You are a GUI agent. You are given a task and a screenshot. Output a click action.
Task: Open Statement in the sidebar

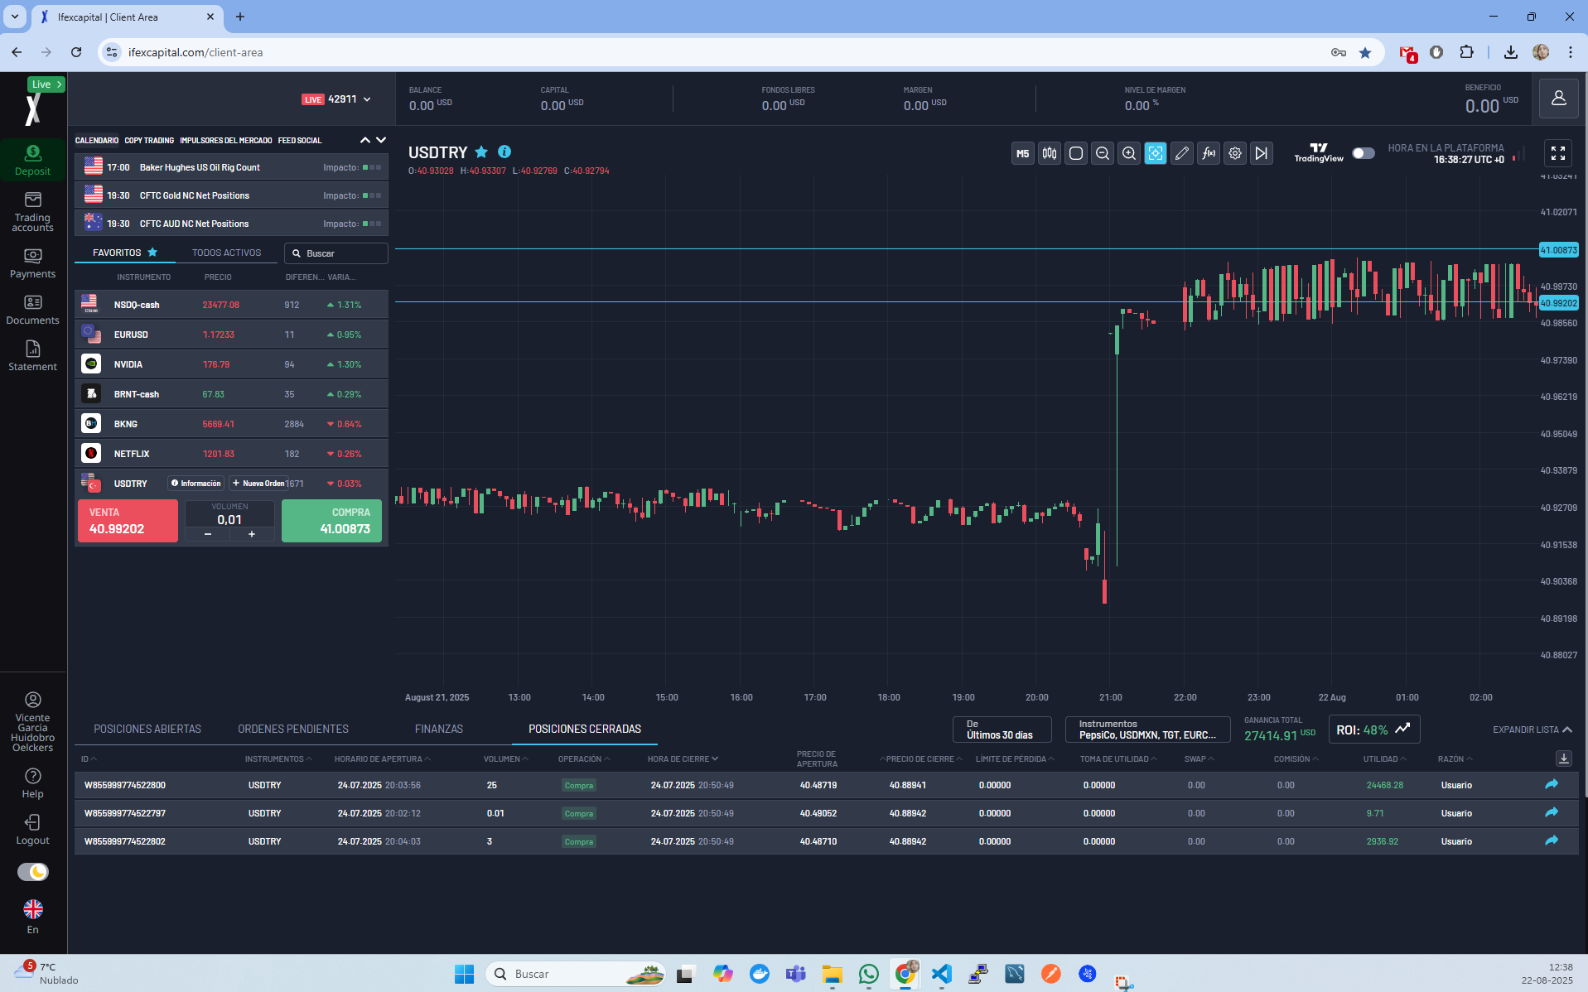pyautogui.click(x=32, y=356)
